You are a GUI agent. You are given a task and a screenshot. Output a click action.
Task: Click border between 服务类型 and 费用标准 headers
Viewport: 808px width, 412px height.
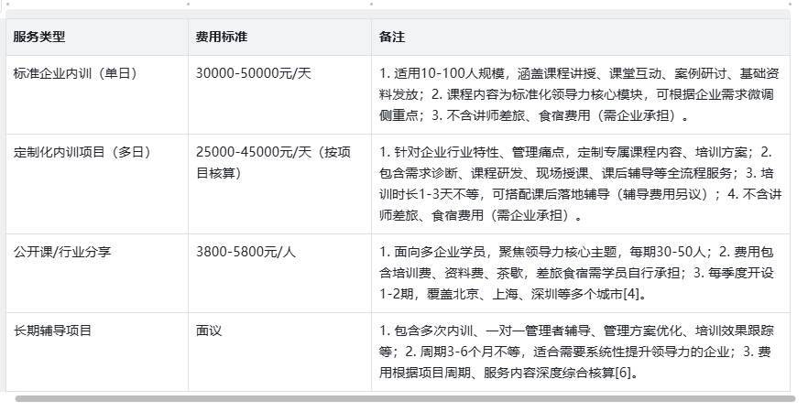point(188,38)
